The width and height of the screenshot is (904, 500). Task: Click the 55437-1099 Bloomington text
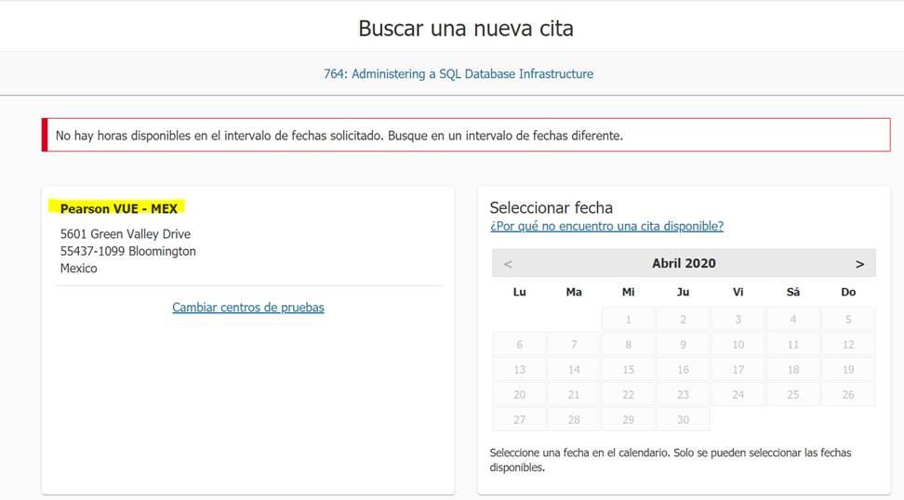click(128, 251)
